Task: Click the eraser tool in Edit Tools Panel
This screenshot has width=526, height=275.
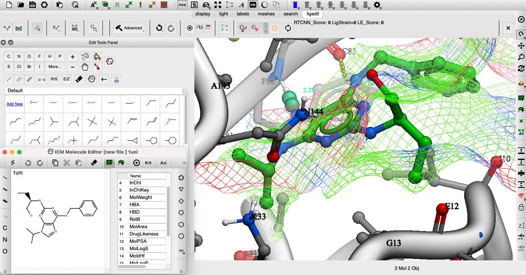Action: tap(79, 80)
